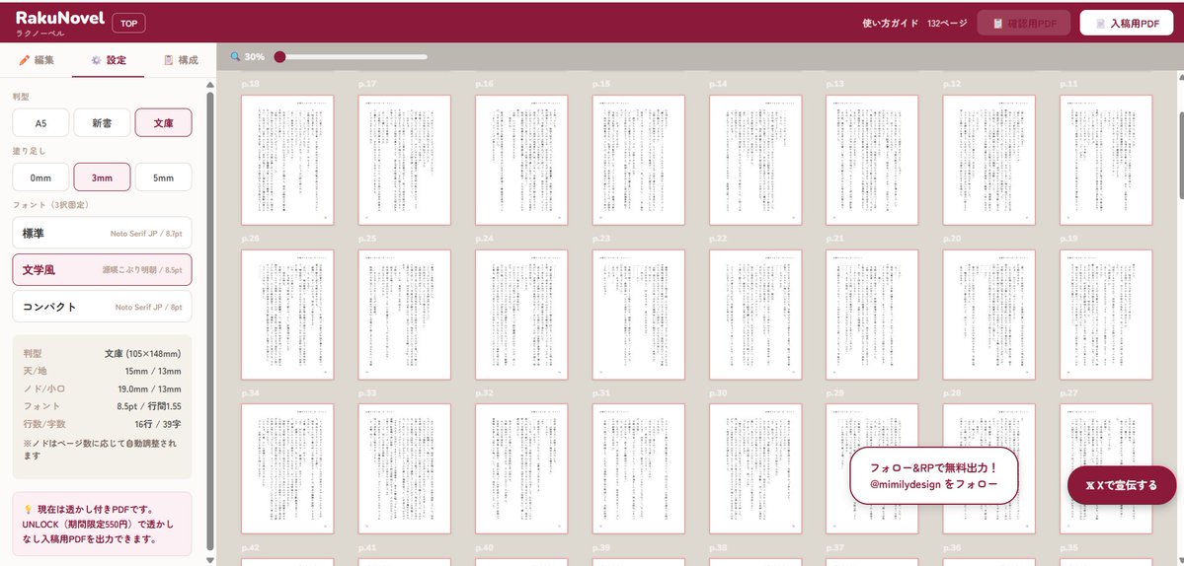Image resolution: width=1184 pixels, height=566 pixels.
Task: Select A5 book size
Action: tap(40, 123)
